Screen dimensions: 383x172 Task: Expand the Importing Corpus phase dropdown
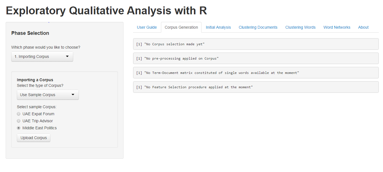(42, 56)
